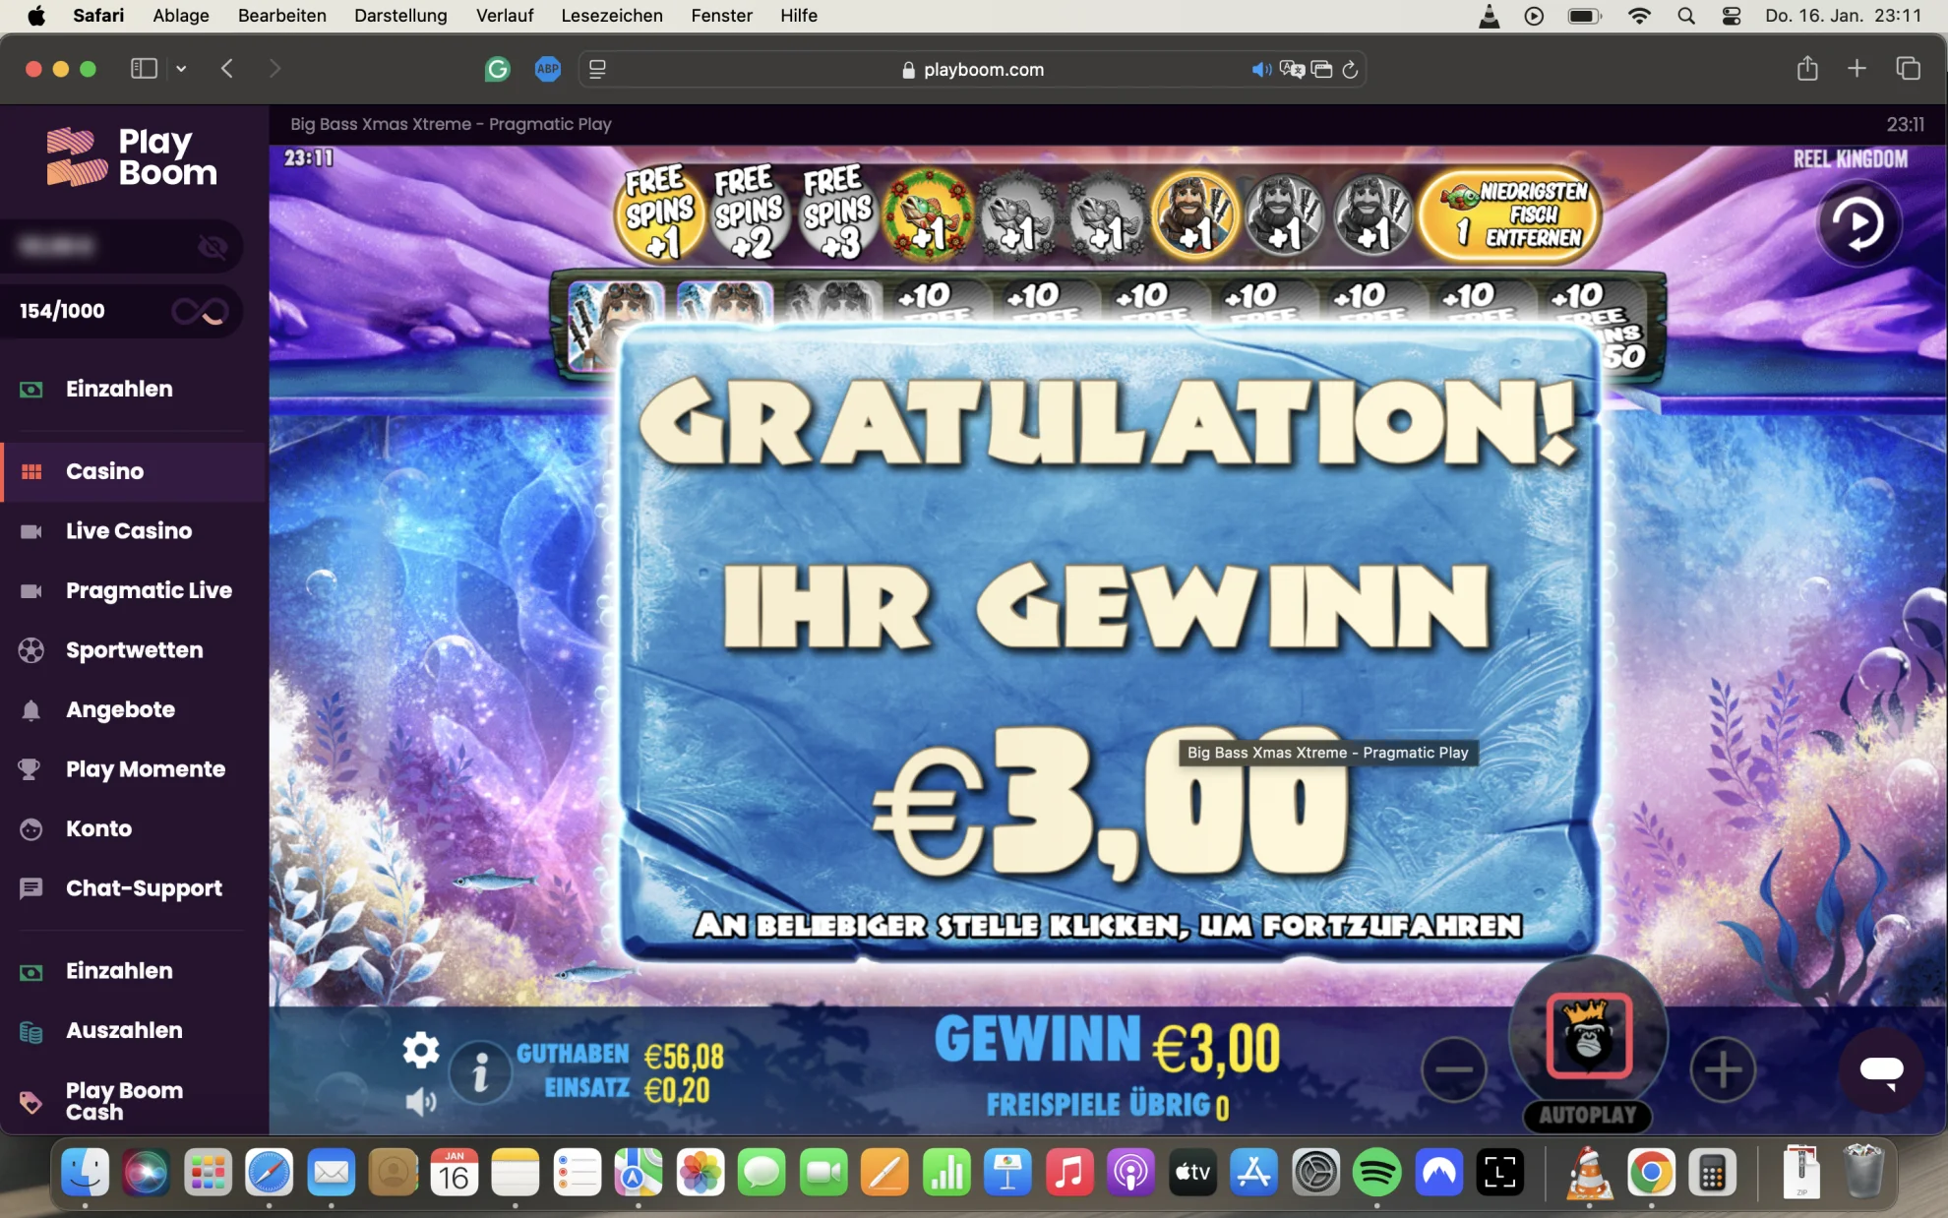Open the Lesezeichen menu

[612, 16]
